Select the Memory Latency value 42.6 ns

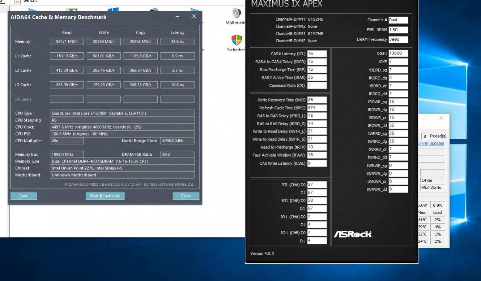[177, 42]
